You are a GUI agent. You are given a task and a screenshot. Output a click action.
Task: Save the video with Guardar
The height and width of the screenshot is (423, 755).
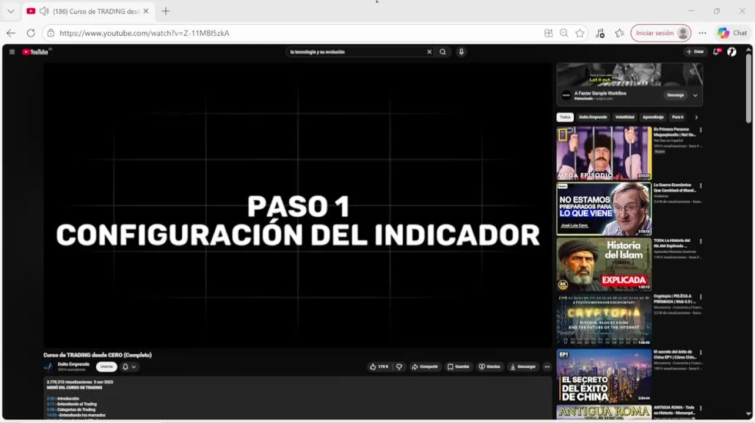click(x=459, y=367)
